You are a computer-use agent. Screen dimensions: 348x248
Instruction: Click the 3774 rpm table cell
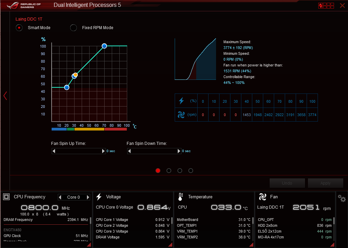(x=312, y=115)
